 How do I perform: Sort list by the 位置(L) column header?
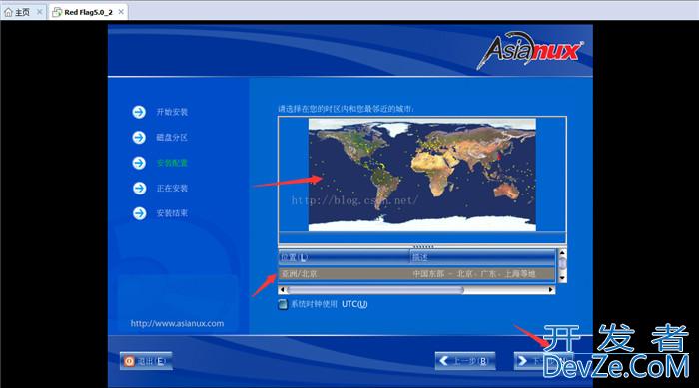click(x=344, y=257)
